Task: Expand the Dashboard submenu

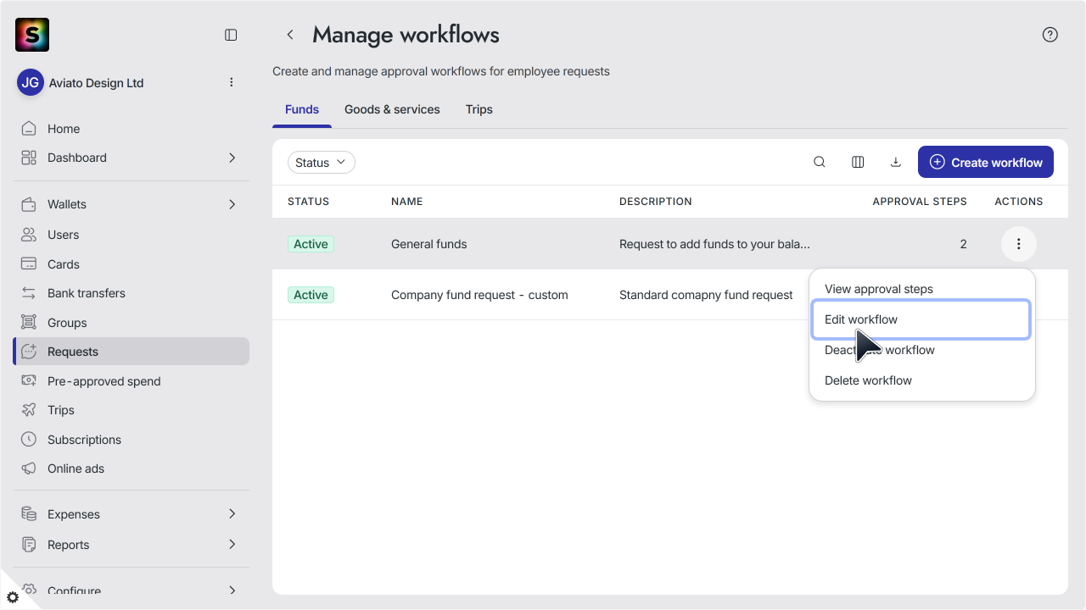Action: click(232, 158)
